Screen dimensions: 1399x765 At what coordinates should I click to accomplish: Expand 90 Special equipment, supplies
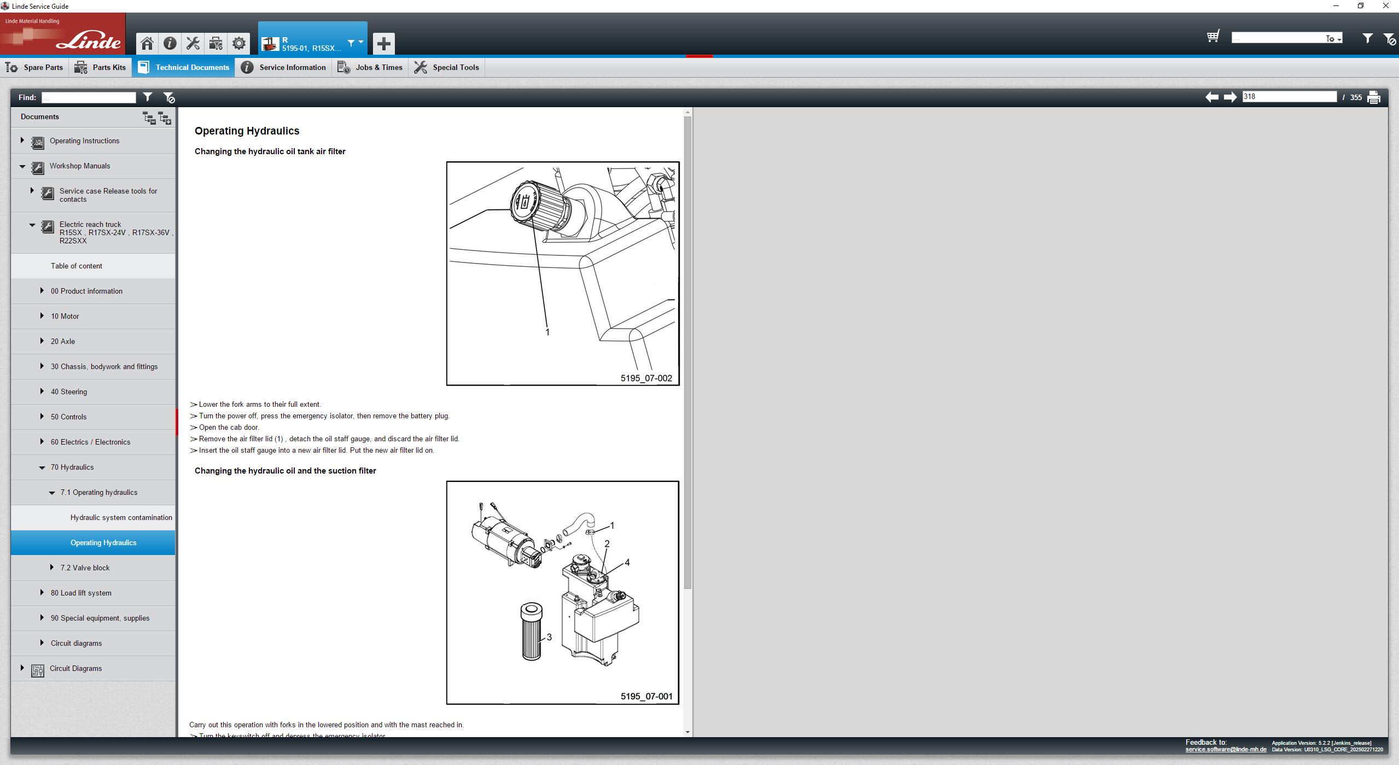coord(42,617)
